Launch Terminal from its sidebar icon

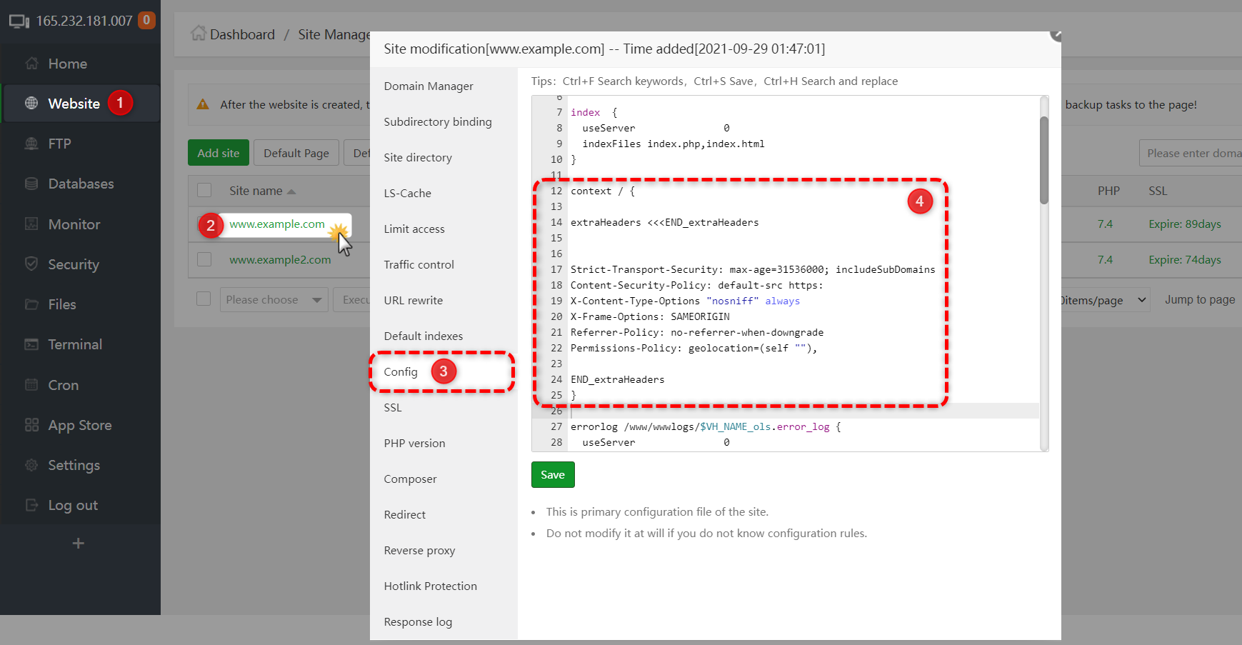coord(31,344)
